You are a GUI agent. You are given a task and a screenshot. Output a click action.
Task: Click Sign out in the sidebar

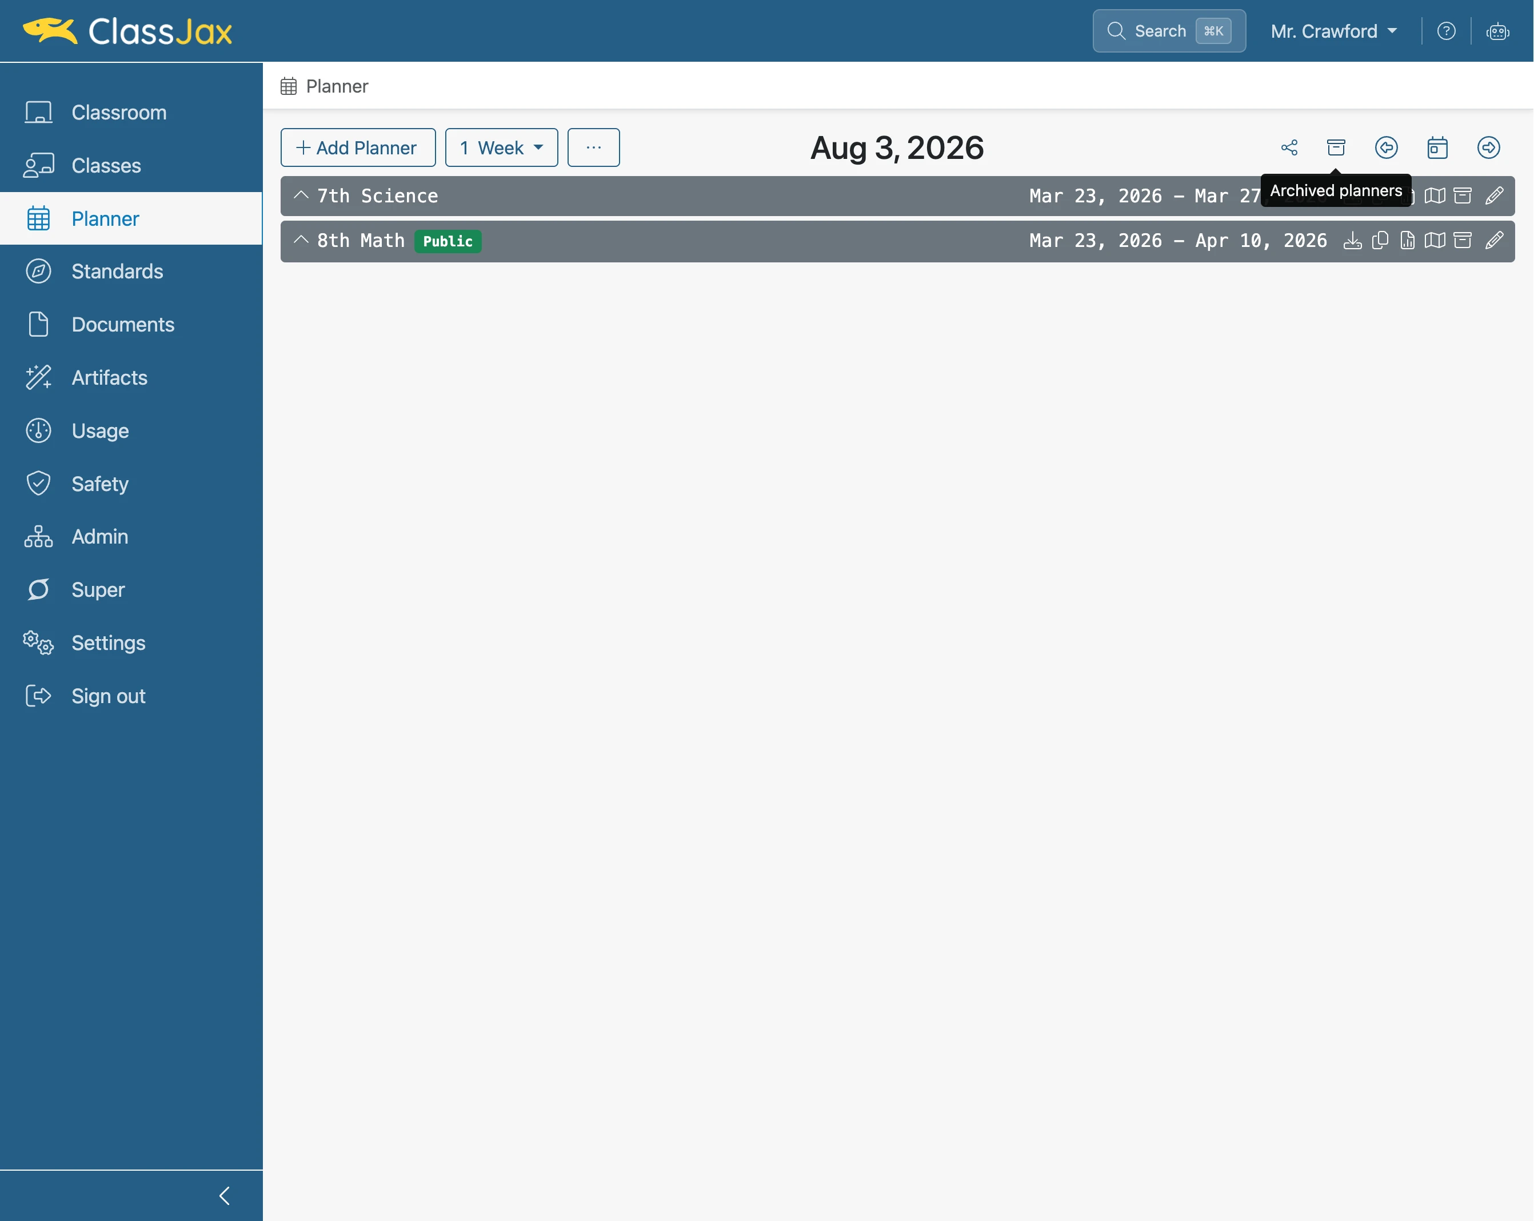131,696
